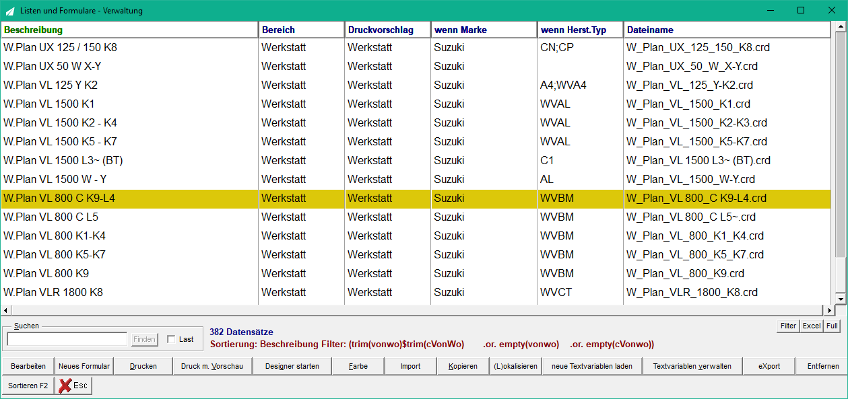Select row W.Plan VL 800 K1-K4
This screenshot has width=848, height=399.
coord(416,236)
